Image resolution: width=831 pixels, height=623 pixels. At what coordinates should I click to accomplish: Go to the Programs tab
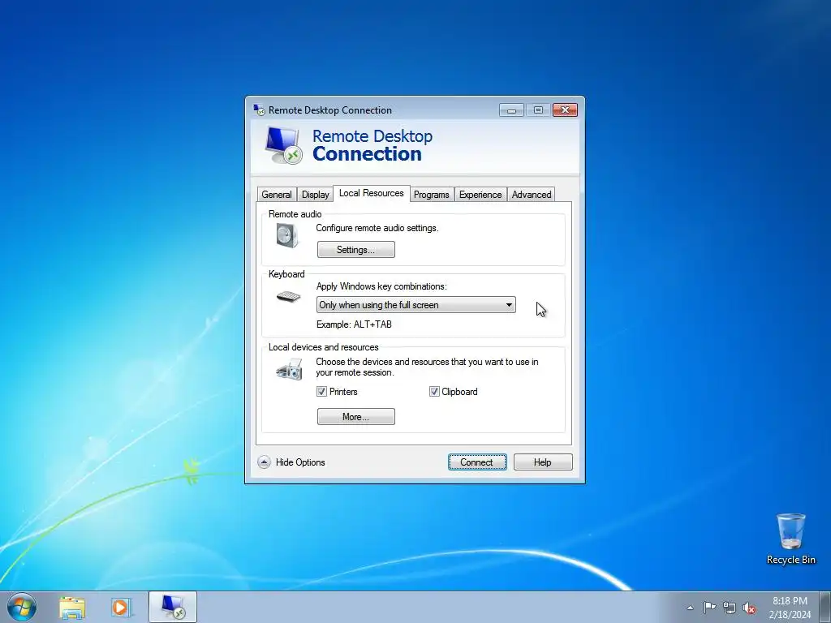[x=432, y=195]
